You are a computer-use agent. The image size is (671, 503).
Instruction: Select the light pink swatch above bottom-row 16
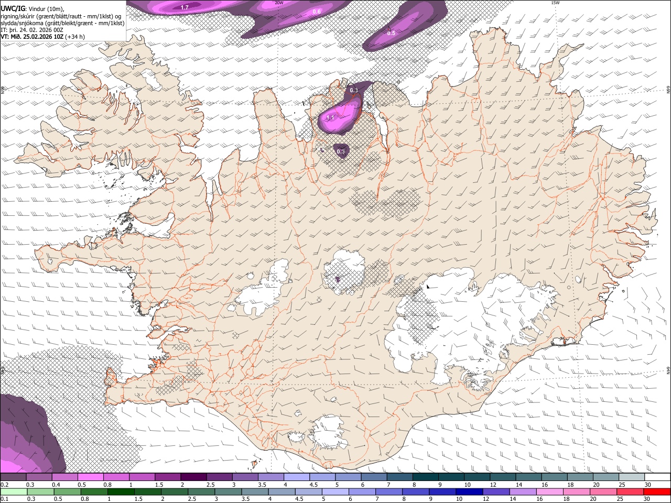click(550, 491)
